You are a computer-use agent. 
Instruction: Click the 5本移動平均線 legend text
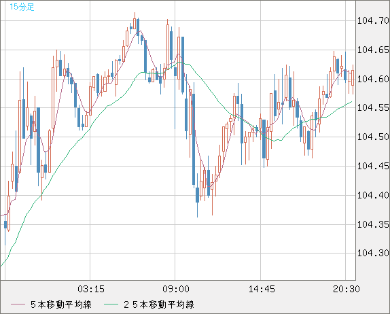61,304
